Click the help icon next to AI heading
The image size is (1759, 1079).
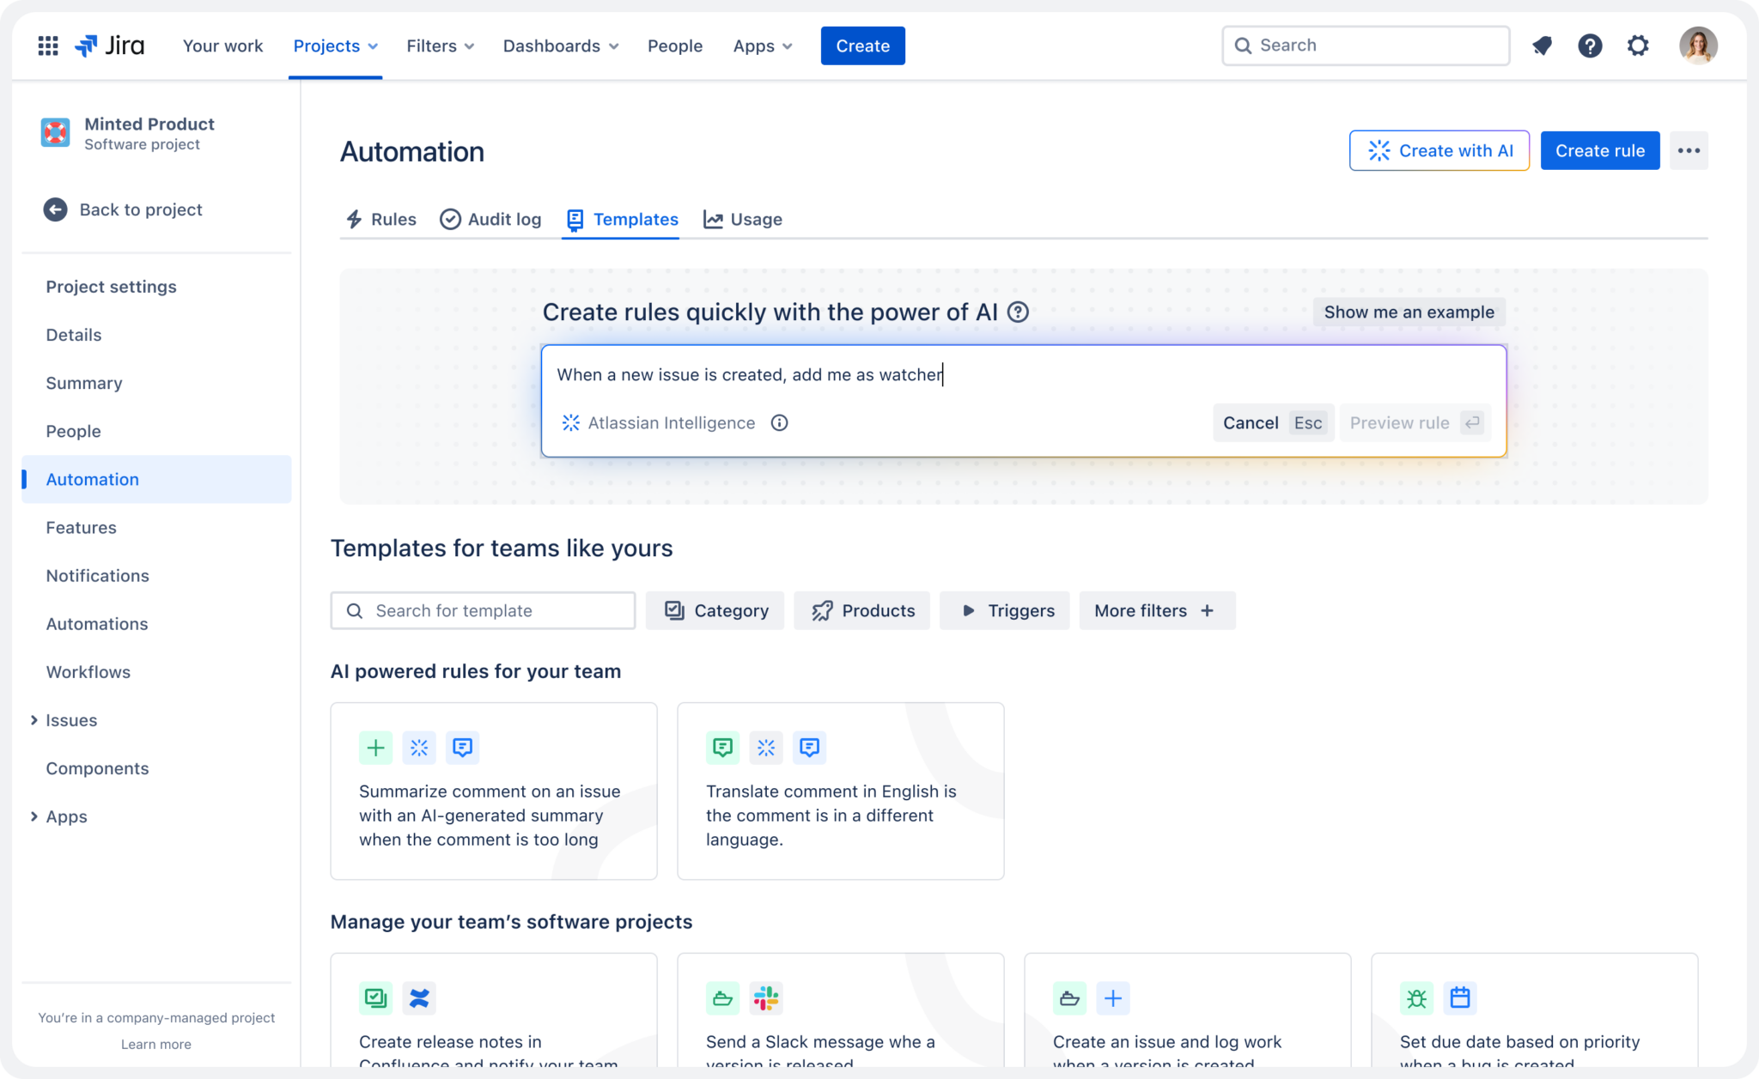(x=1019, y=312)
